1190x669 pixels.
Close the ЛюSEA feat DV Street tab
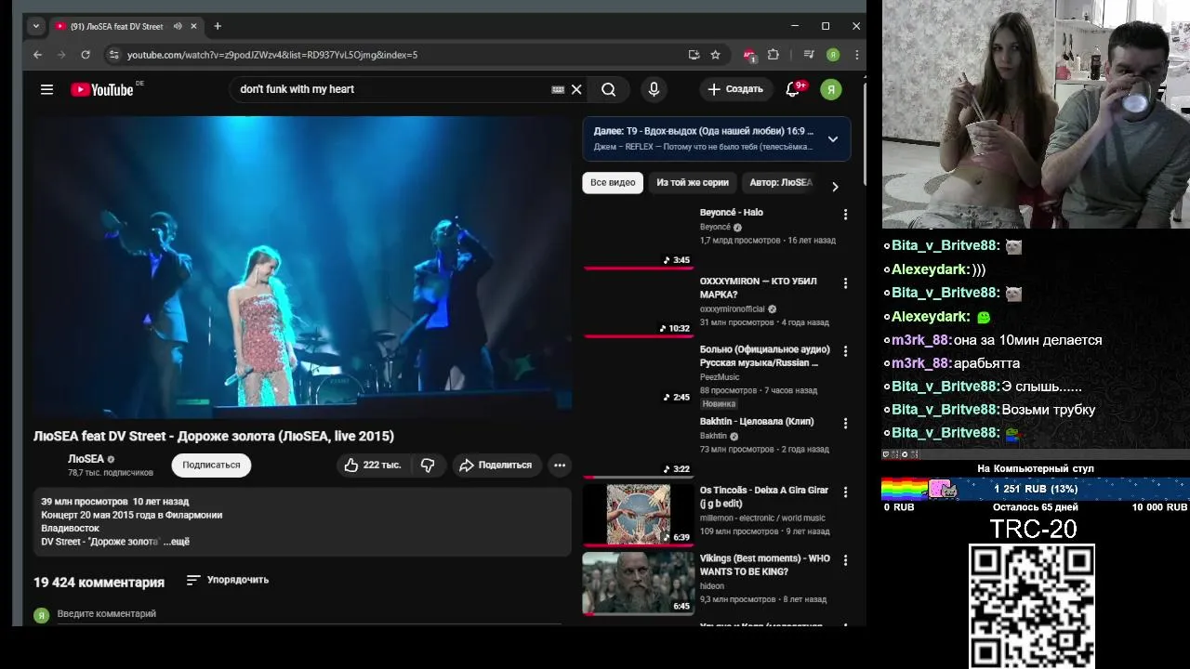click(x=195, y=26)
